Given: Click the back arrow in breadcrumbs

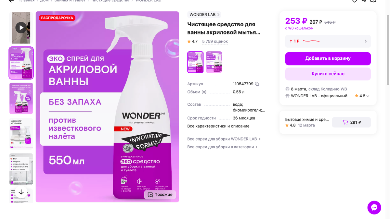Looking at the screenshot, I should pos(11,1).
